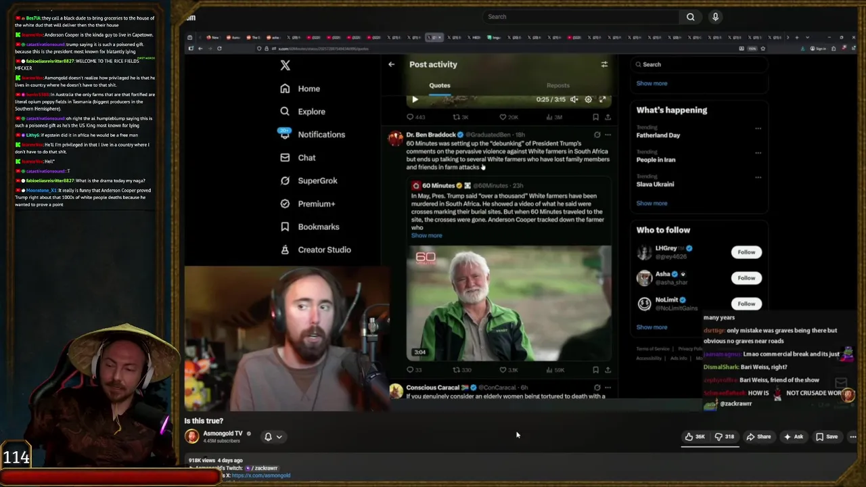Open Chat in the X sidebar
Viewport: 866px width, 487px height.
point(298,158)
